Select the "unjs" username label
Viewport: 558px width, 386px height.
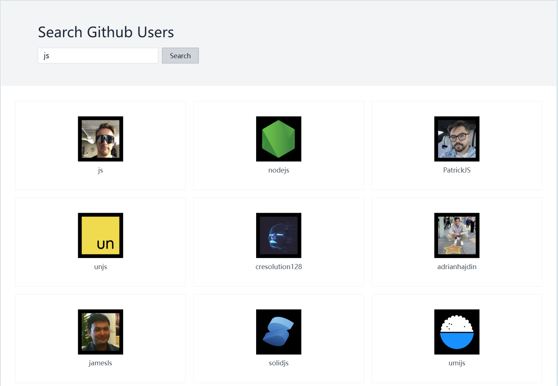[x=100, y=267]
